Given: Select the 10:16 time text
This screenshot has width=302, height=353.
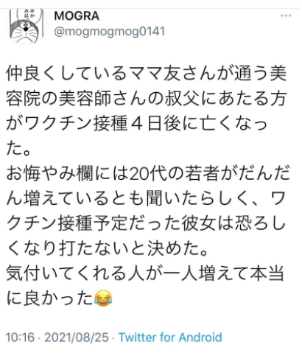Looking at the screenshot, I should coord(20,338).
